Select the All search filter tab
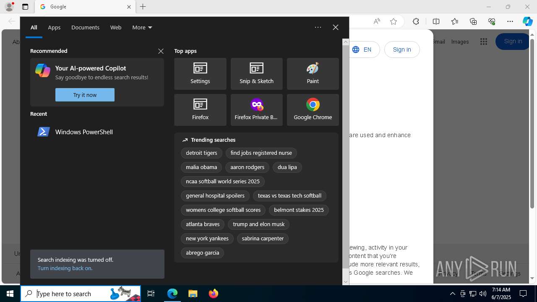 [34, 27]
